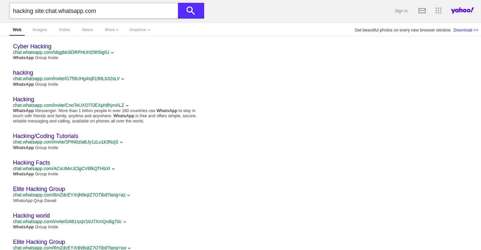Click URL chat.whatsapp.com/invite/G759UHg4IqfI190Lb32sLV
This screenshot has width=481, height=250.
point(66,79)
